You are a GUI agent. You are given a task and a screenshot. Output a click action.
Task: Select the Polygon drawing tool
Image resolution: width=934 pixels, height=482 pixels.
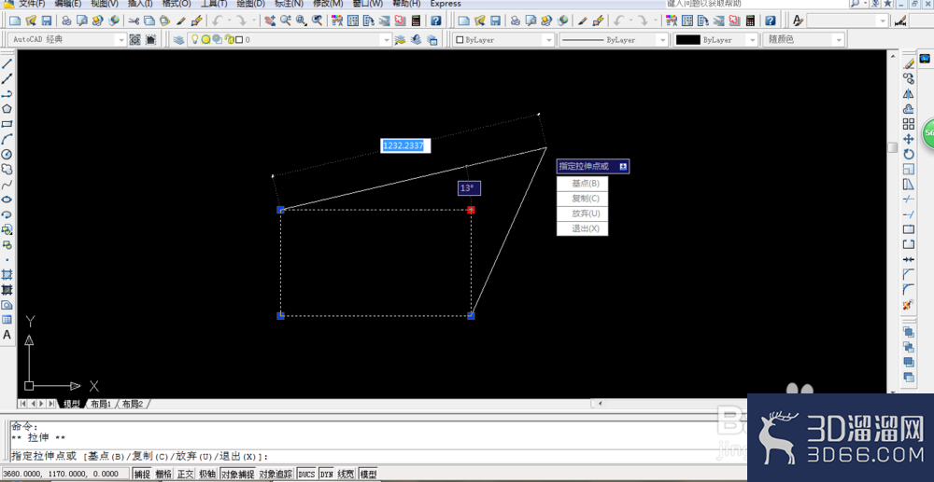point(7,109)
